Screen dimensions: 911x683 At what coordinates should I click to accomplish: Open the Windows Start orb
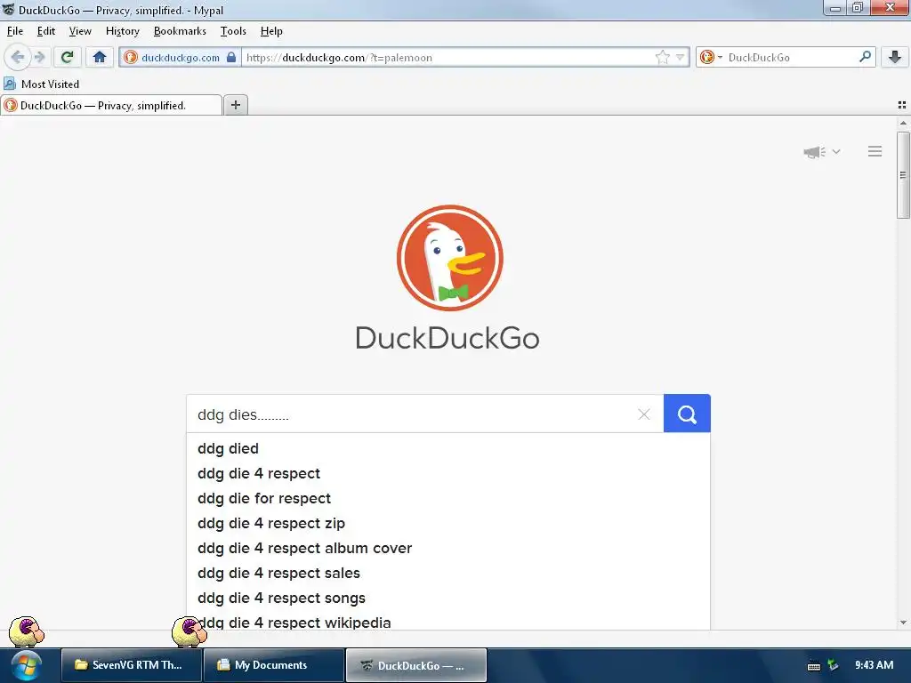[24, 665]
